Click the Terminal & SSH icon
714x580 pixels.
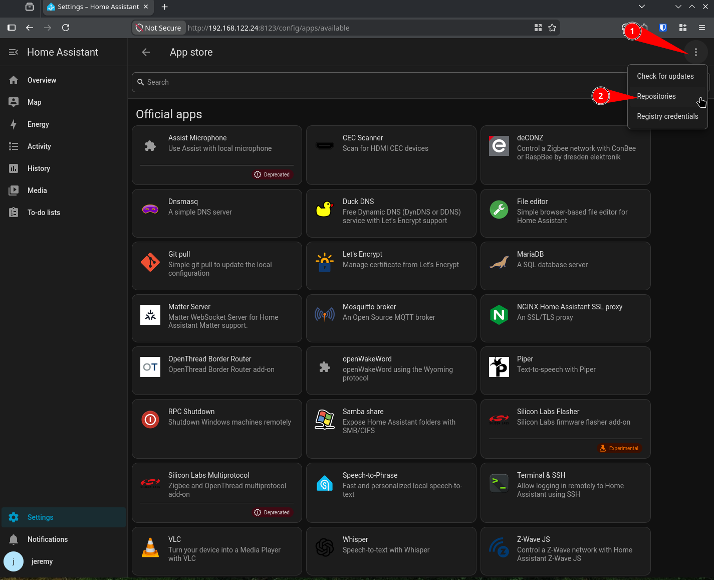pos(499,483)
